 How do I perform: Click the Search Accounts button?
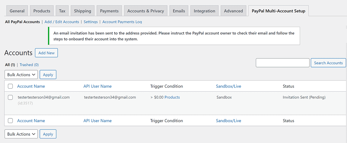tap(328, 63)
